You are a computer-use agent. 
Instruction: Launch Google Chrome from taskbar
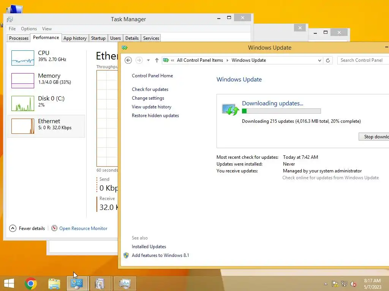[30, 283]
